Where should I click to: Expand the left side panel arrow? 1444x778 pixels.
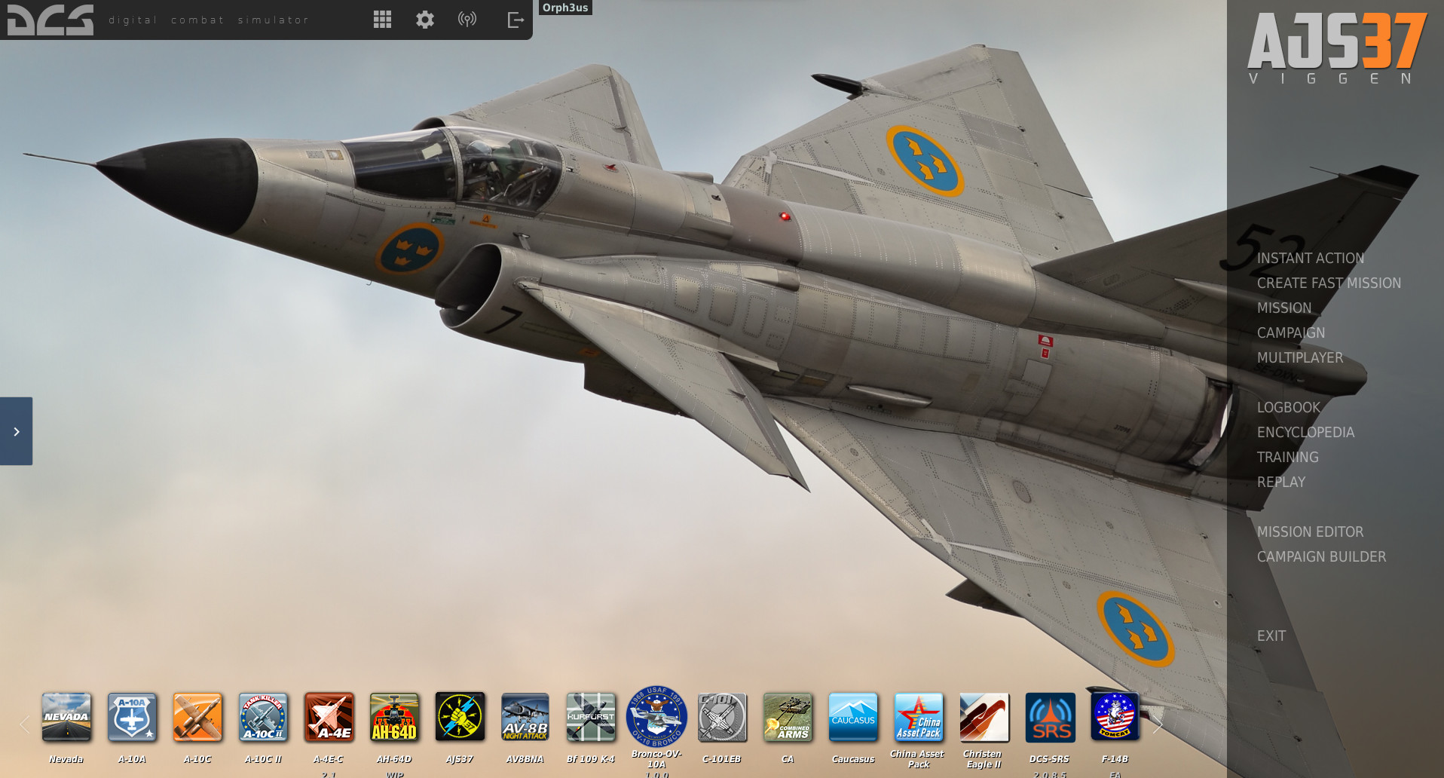17,431
